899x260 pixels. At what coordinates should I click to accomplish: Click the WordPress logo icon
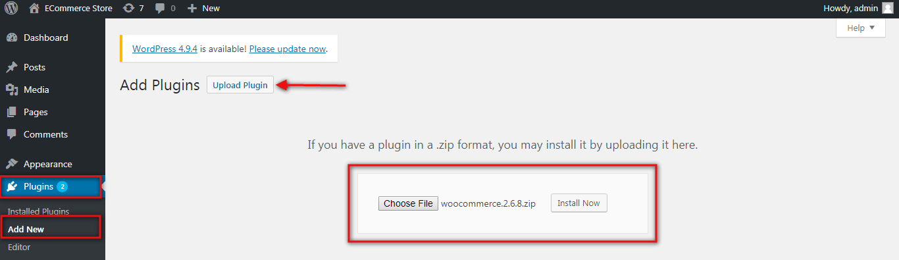12,9
